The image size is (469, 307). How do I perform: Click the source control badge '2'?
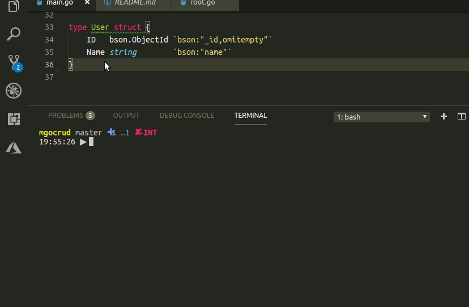(18, 67)
